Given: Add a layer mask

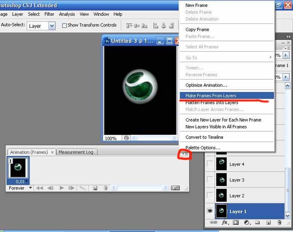Looking at the screenshot, I should (x=236, y=222).
